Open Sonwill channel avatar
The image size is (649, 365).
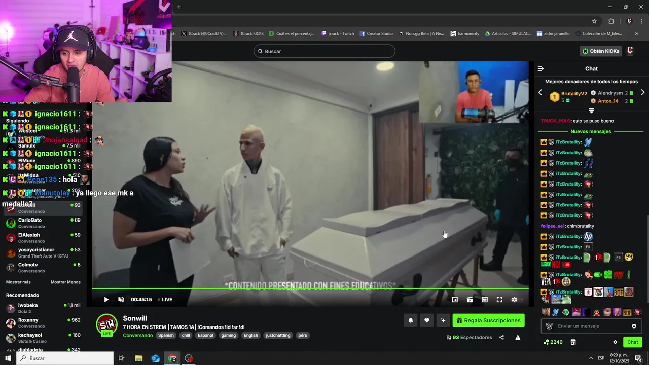tap(106, 324)
